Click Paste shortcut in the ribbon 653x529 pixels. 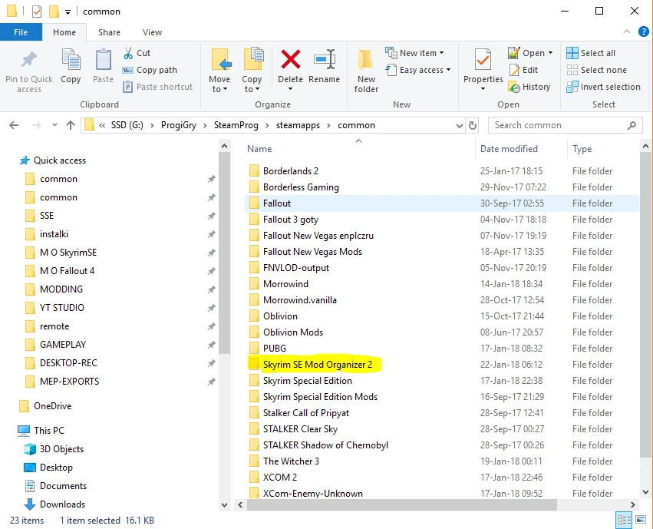[x=158, y=87]
